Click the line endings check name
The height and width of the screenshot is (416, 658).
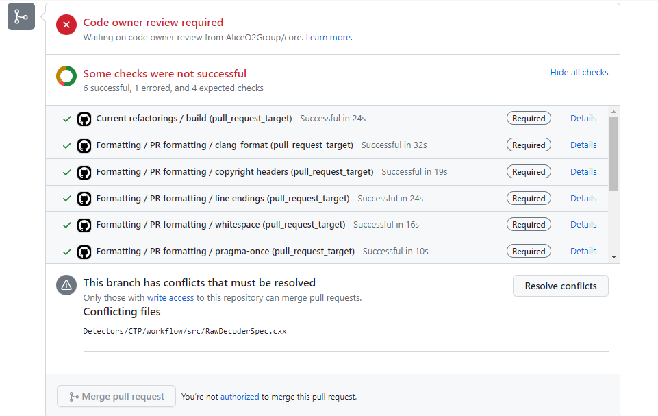coord(223,198)
